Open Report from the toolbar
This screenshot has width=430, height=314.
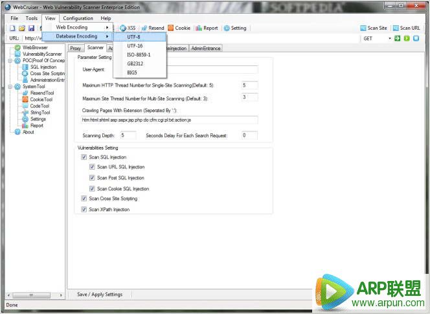coord(207,28)
